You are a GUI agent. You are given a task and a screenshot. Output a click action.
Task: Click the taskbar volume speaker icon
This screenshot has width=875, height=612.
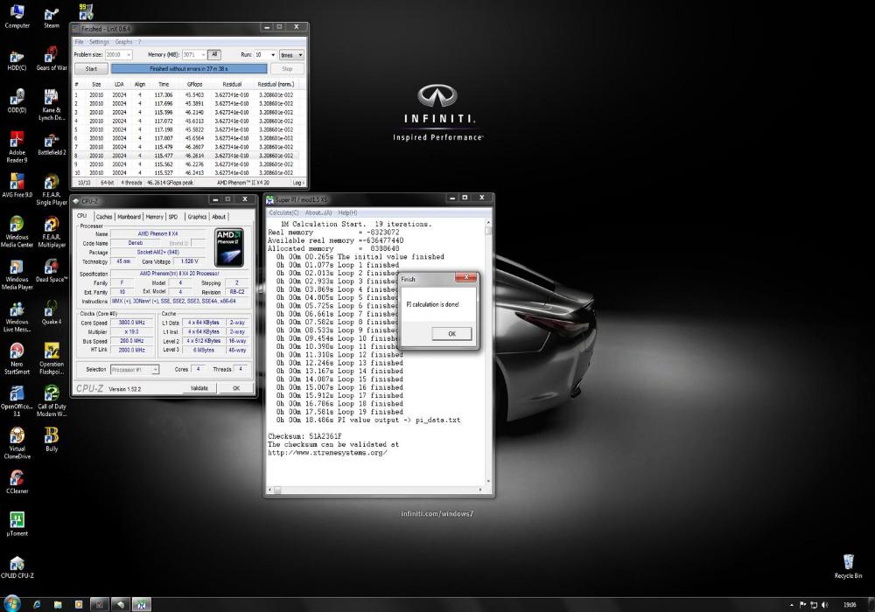click(825, 605)
